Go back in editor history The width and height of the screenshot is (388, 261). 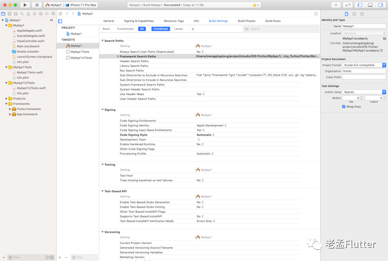[x=67, y=14]
